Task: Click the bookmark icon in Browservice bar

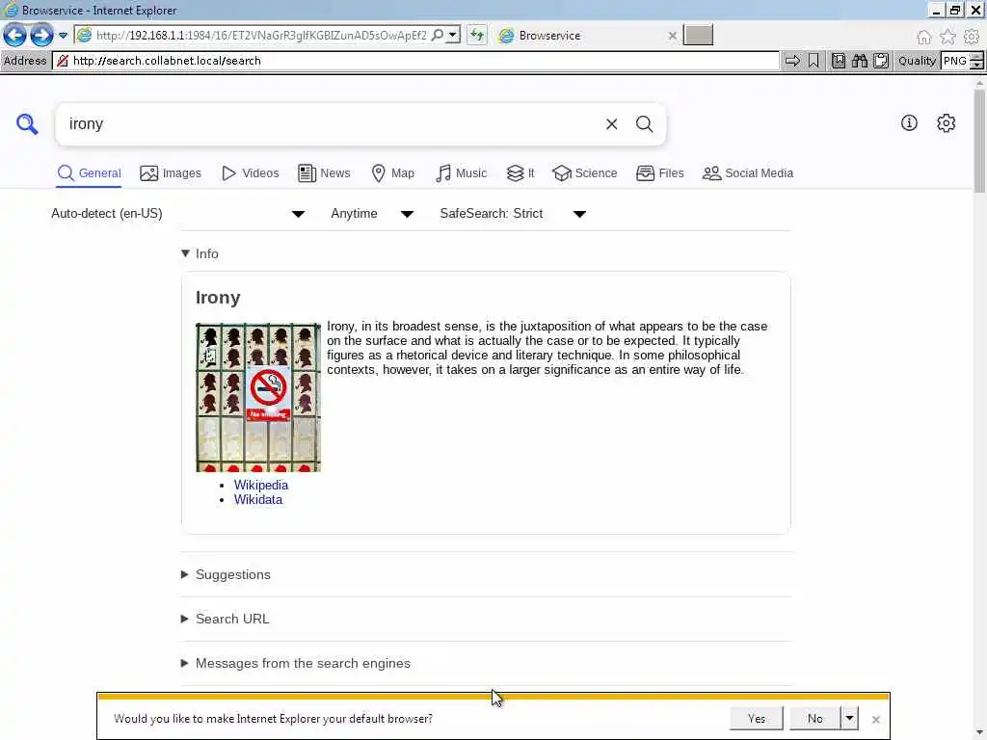Action: click(x=814, y=61)
